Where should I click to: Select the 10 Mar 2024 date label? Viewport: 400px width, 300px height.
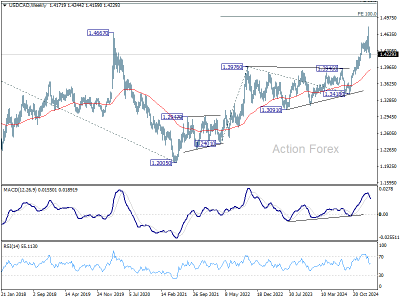point(334,294)
